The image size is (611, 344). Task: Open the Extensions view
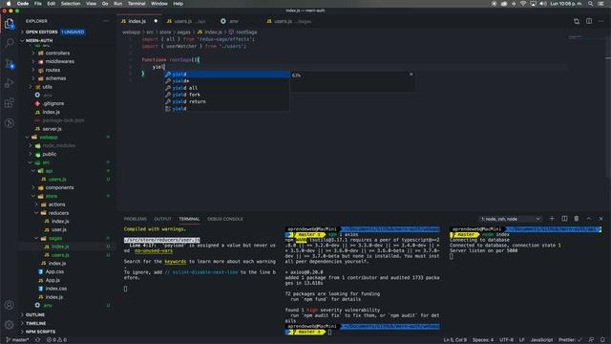coord(10,103)
